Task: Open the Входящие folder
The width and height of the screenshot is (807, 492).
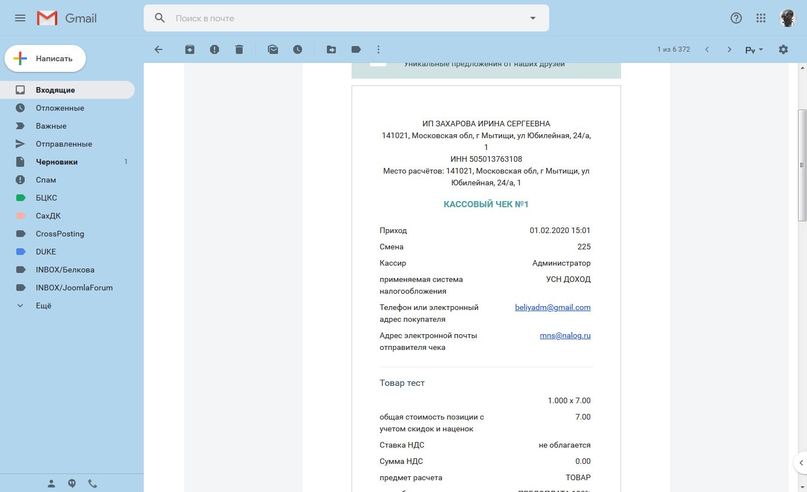Action: (x=67, y=90)
